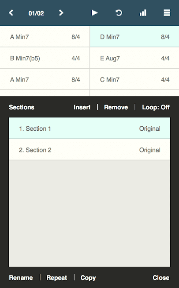The height and width of the screenshot is (288, 179).
Task: Toggle the Loop: Off setting
Action: point(156,107)
